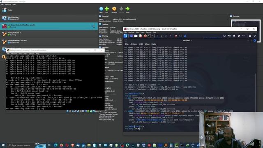The width and height of the screenshot is (263, 148).
Task: Click the green Add machine icon
Action: [x=107, y=9]
